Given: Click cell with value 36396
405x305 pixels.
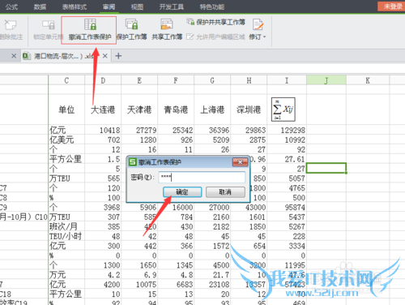Looking at the screenshot, I should click(212, 130).
